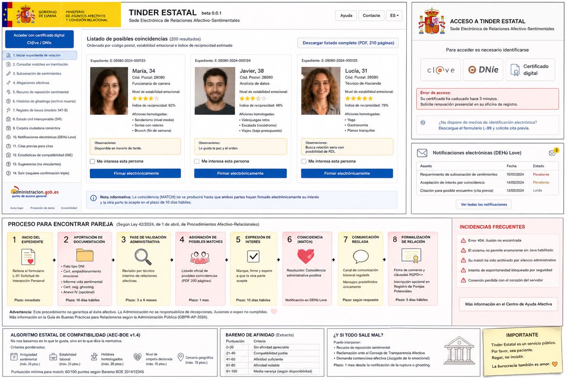Check 'Me interesa esta persona' for Lucía
The image size is (567, 378).
[303, 161]
